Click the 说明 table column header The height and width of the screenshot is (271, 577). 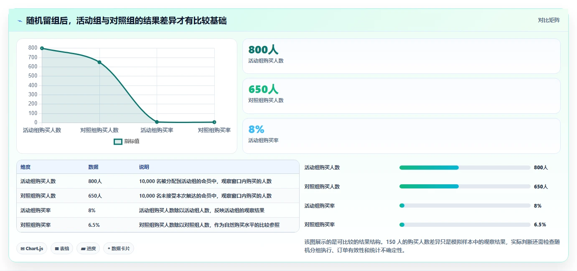144,167
